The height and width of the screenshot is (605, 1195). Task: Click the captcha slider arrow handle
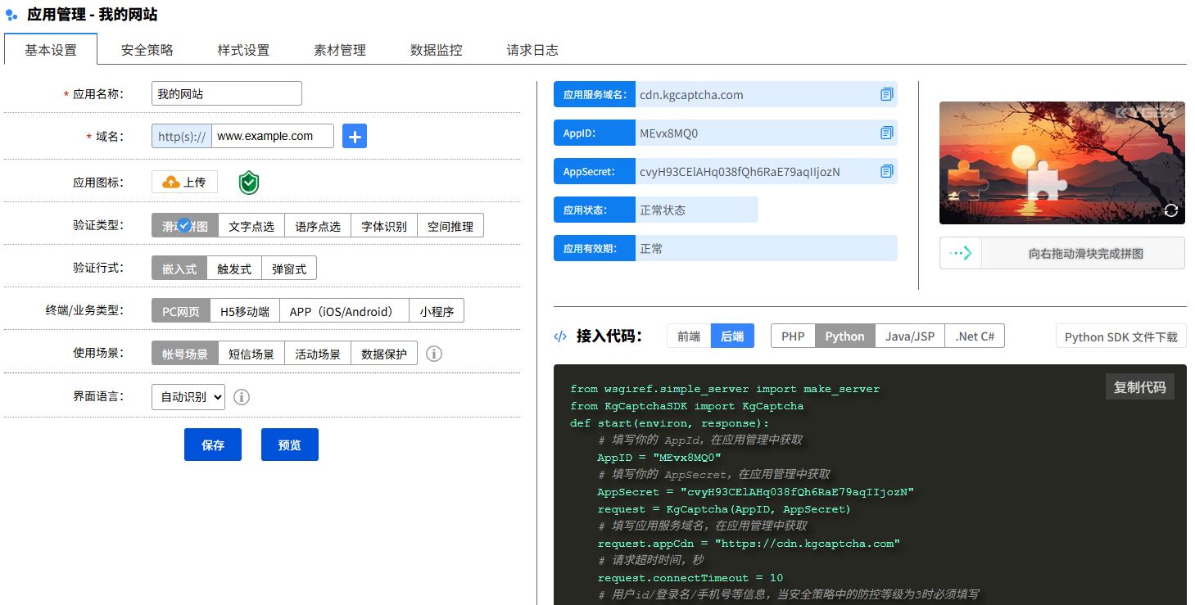point(961,254)
